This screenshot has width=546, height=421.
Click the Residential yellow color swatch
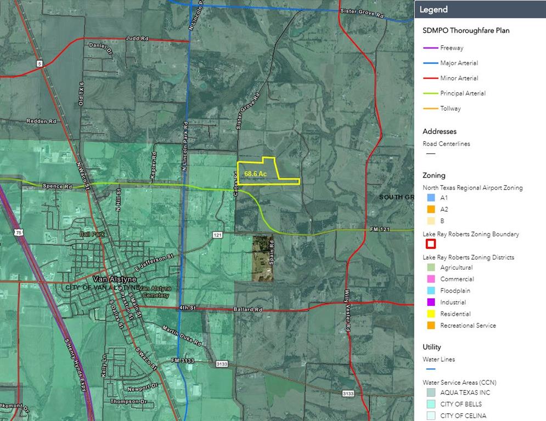pos(431,314)
